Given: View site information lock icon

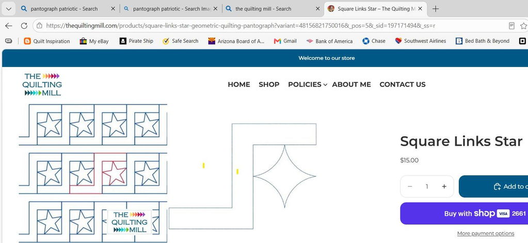Looking at the screenshot, I should point(39,26).
